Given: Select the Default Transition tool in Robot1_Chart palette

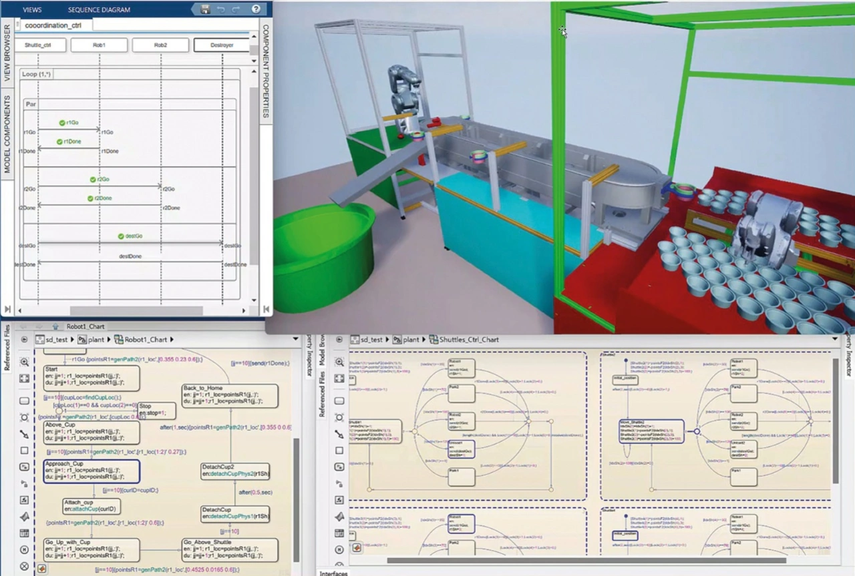Looking at the screenshot, I should click(25, 435).
